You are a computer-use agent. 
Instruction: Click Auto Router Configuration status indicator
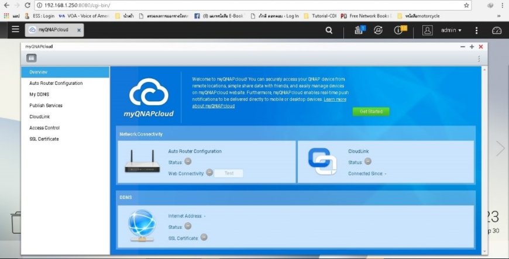coord(188,161)
